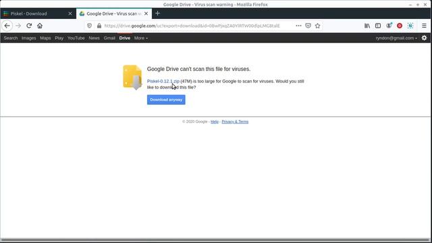
Task: Open News in Google bar
Action: pos(94,38)
